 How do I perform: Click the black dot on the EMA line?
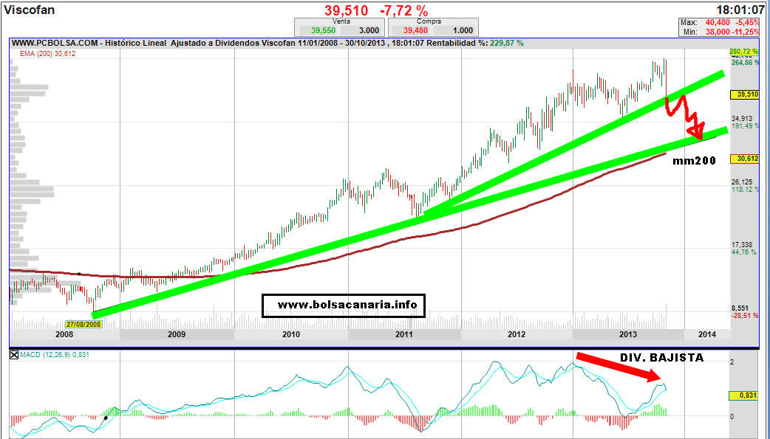pyautogui.click(x=79, y=274)
